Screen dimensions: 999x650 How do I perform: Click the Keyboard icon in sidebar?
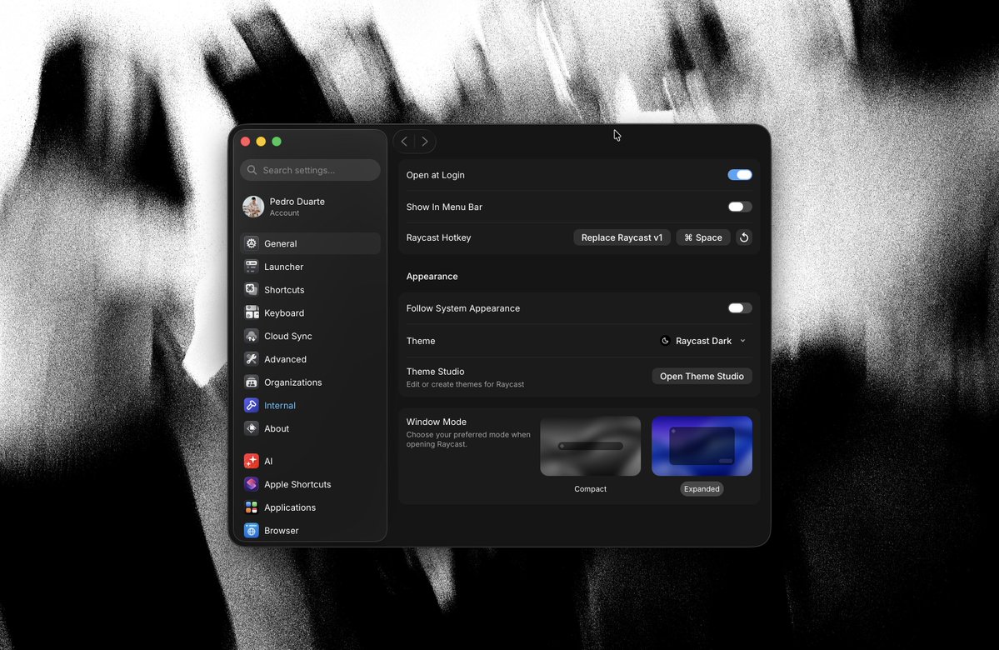(x=252, y=312)
